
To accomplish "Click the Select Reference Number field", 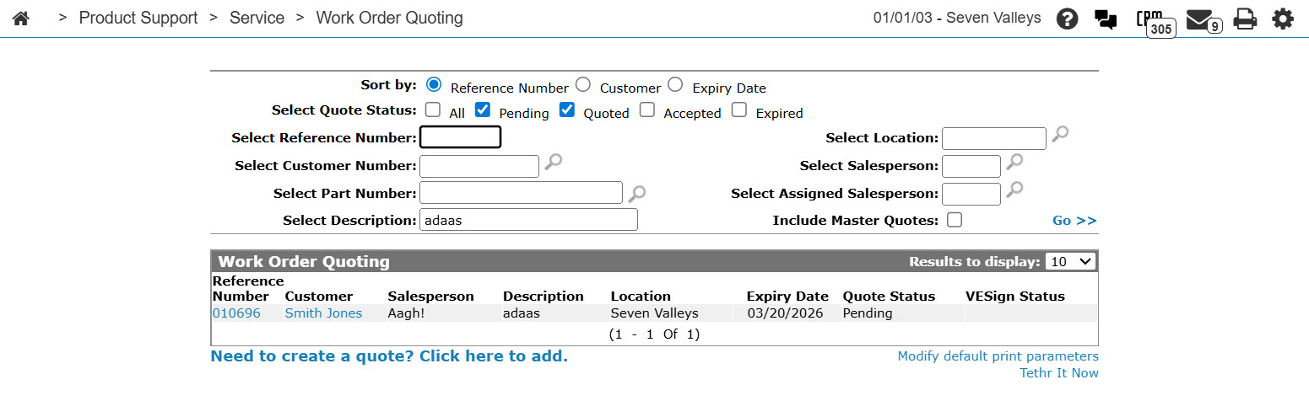I will click(461, 137).
